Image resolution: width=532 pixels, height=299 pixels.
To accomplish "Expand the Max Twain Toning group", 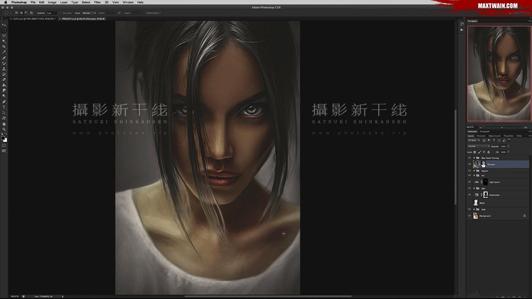I will pos(474,158).
